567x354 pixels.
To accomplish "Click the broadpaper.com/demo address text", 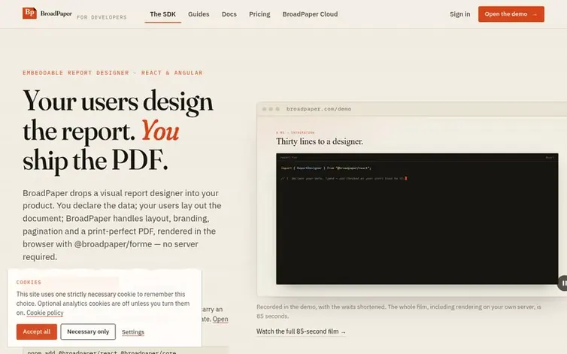I will point(319,109).
